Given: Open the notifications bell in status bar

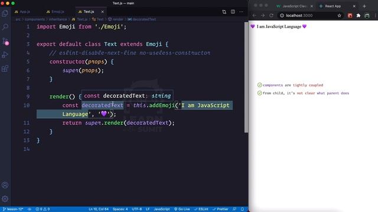Looking at the screenshot, I should 242,209.
